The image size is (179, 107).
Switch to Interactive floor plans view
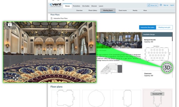click(x=147, y=27)
